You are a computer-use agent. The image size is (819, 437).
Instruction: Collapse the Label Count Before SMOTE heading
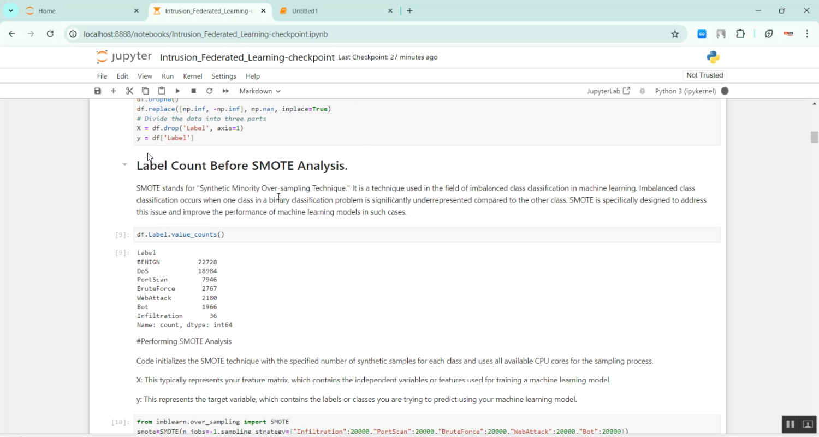pos(124,164)
